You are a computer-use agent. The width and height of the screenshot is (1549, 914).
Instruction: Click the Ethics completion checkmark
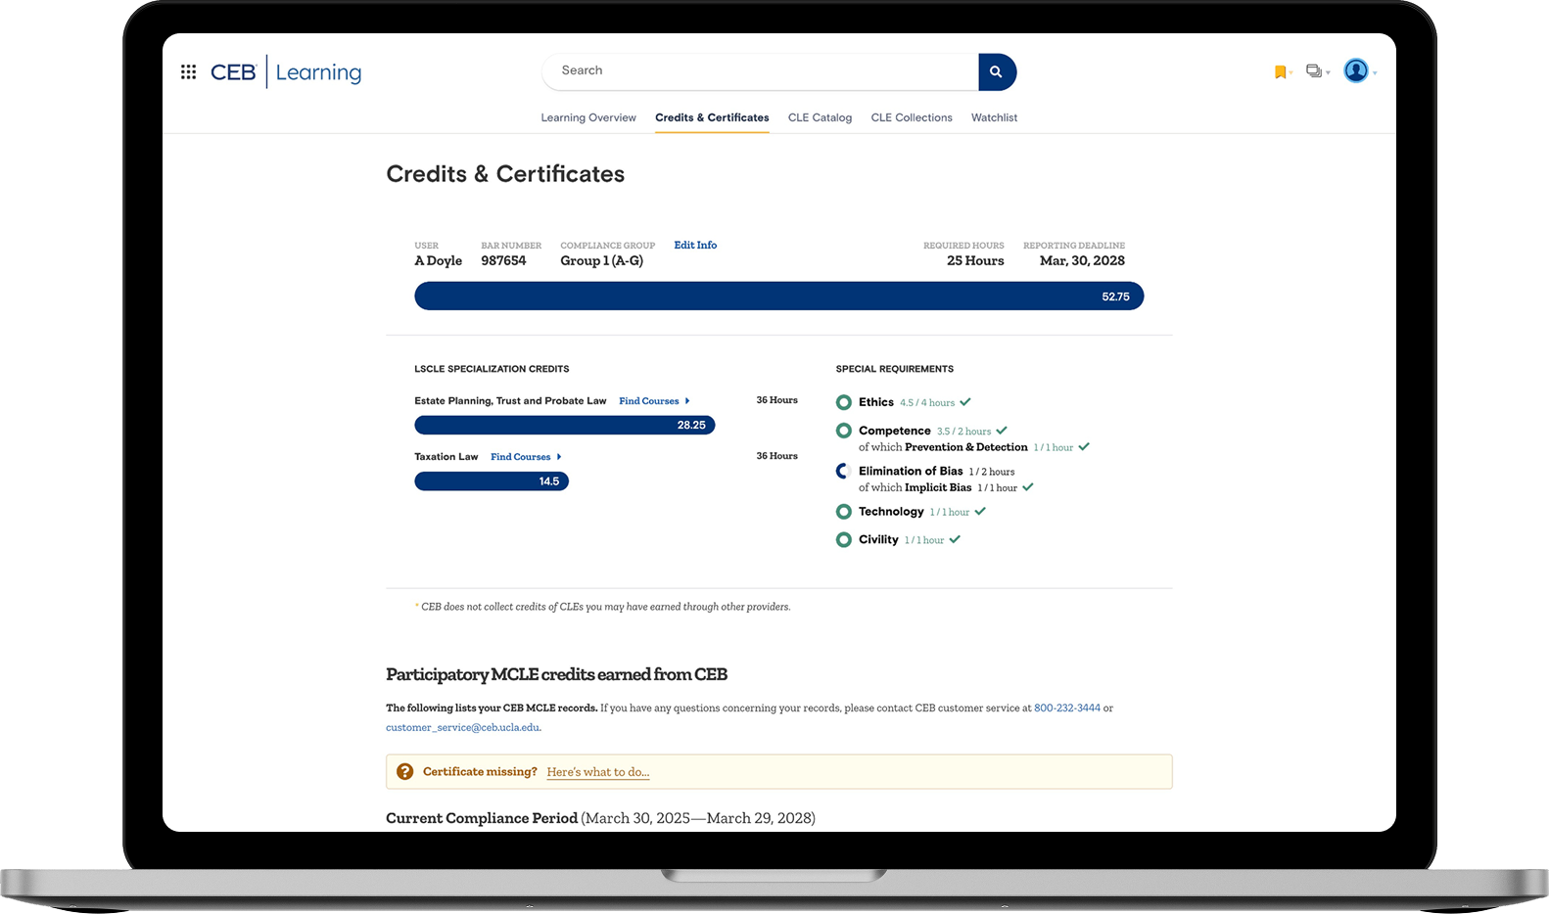coord(965,402)
